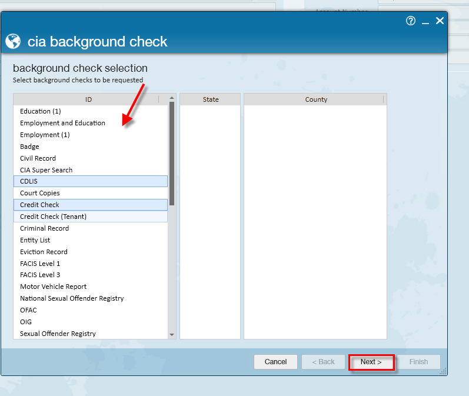Viewport: 469px width, 396px height.
Task: Pick FACIS Level 1
Action: point(91,264)
